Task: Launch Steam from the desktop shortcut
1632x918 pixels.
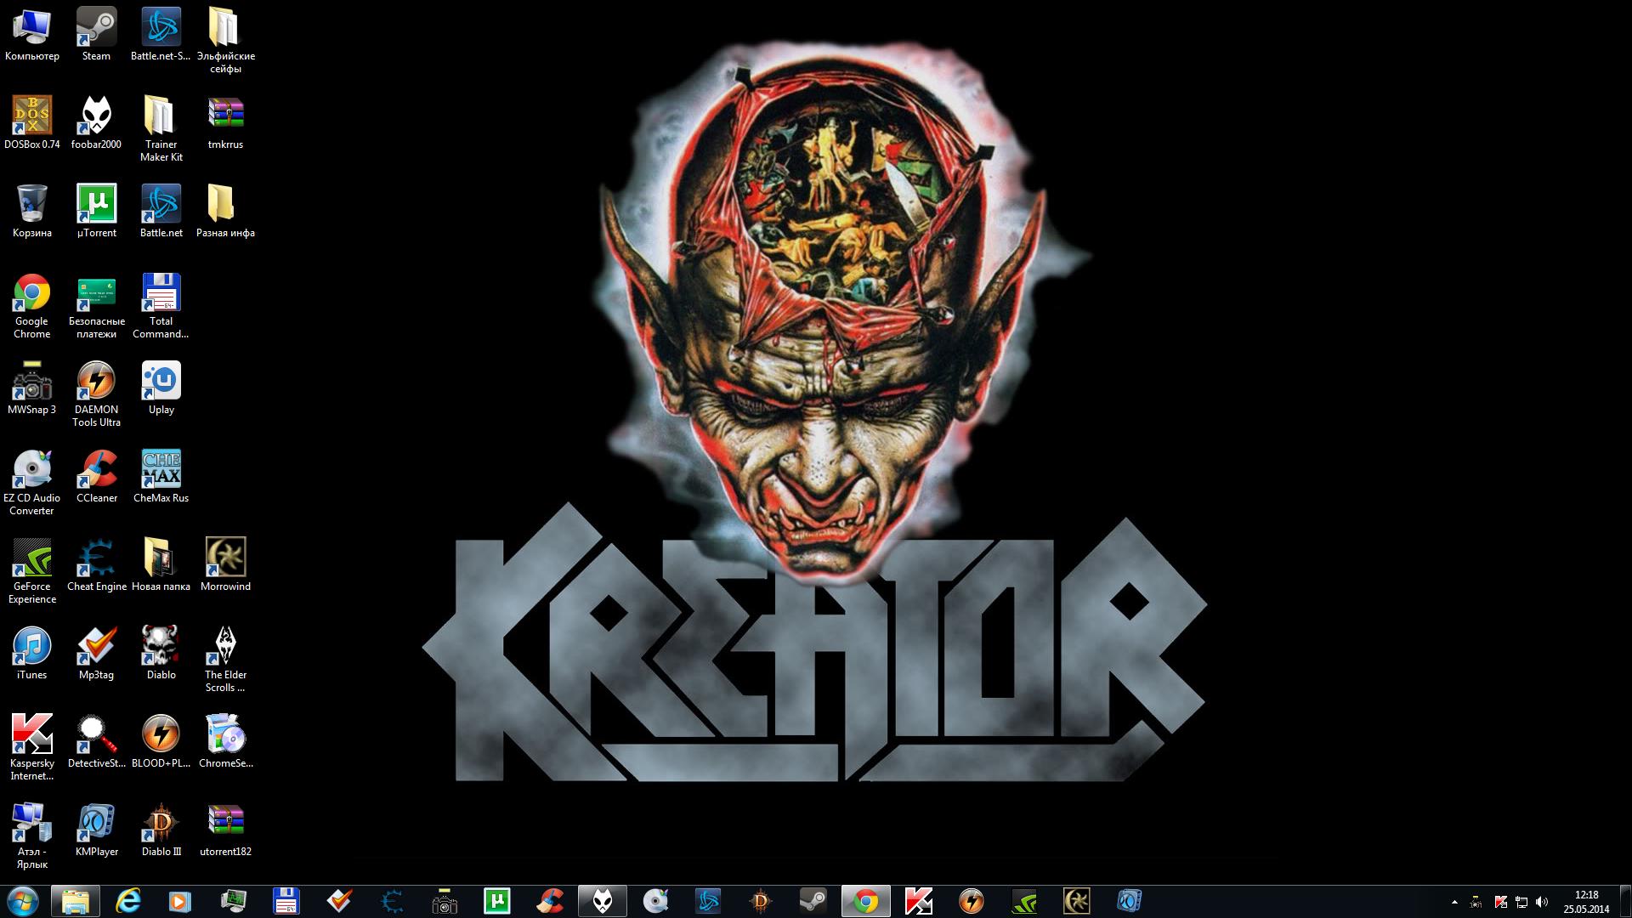Action: [96, 36]
